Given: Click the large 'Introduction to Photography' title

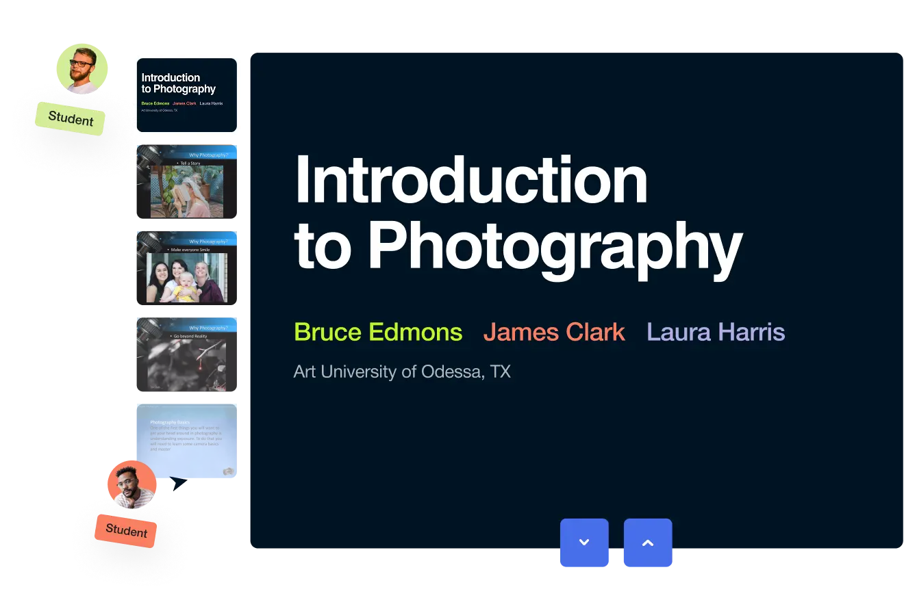Looking at the screenshot, I should click(517, 213).
